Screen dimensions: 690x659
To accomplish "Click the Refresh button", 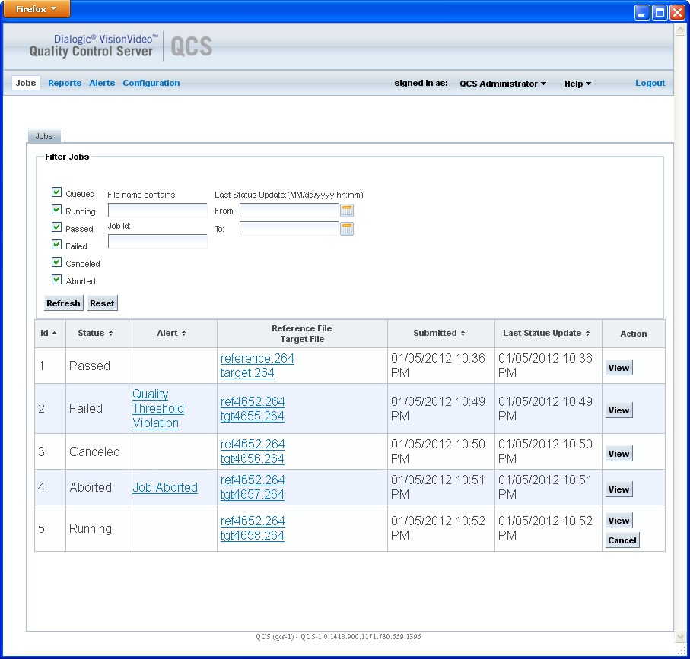I will (63, 303).
